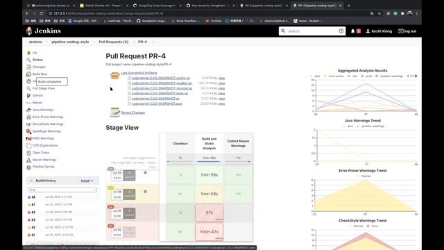Image resolution: width=444 pixels, height=250 pixels.
Task: Click the Up arrow icon in sidebar
Action: (28, 53)
